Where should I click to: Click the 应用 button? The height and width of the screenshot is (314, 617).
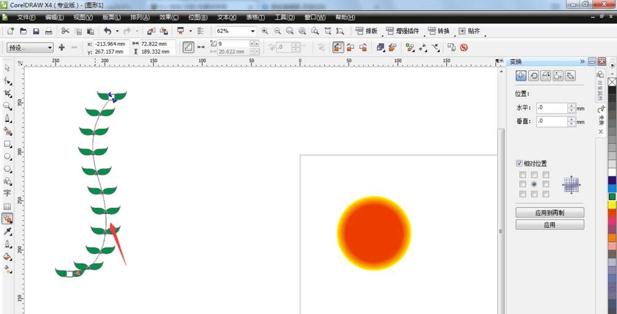(550, 225)
